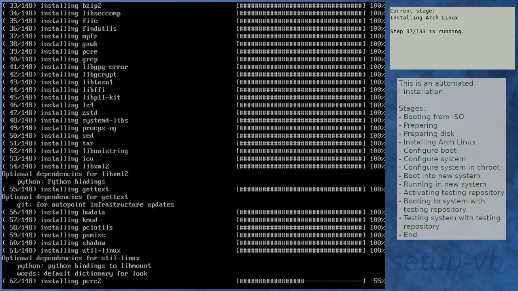Click the 'Stages:' heading
Viewport: 518px width, 291px height.
tap(412, 108)
